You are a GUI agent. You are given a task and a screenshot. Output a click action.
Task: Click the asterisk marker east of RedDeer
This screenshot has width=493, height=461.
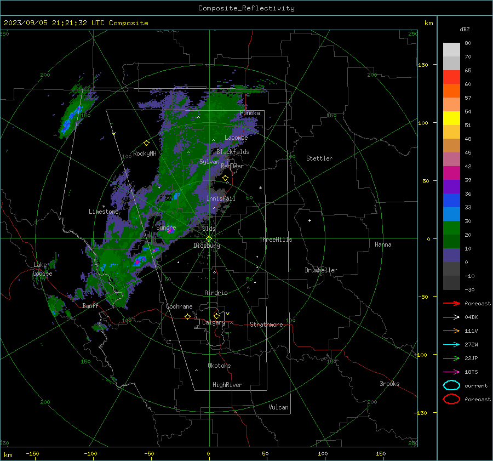(260, 188)
